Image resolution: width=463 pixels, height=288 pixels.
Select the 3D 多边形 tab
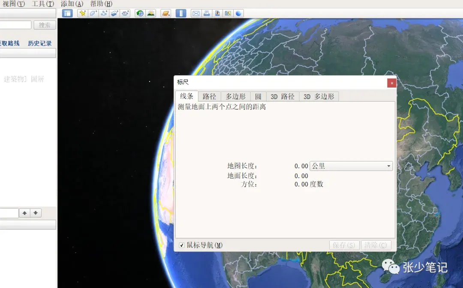(319, 97)
